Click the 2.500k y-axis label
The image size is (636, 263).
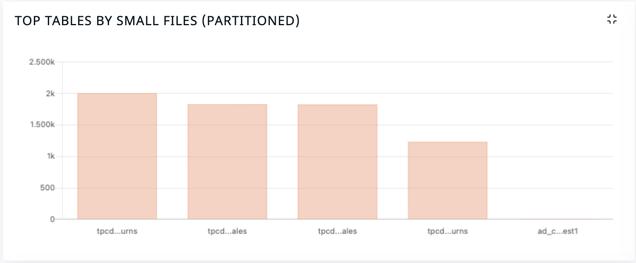click(42, 62)
